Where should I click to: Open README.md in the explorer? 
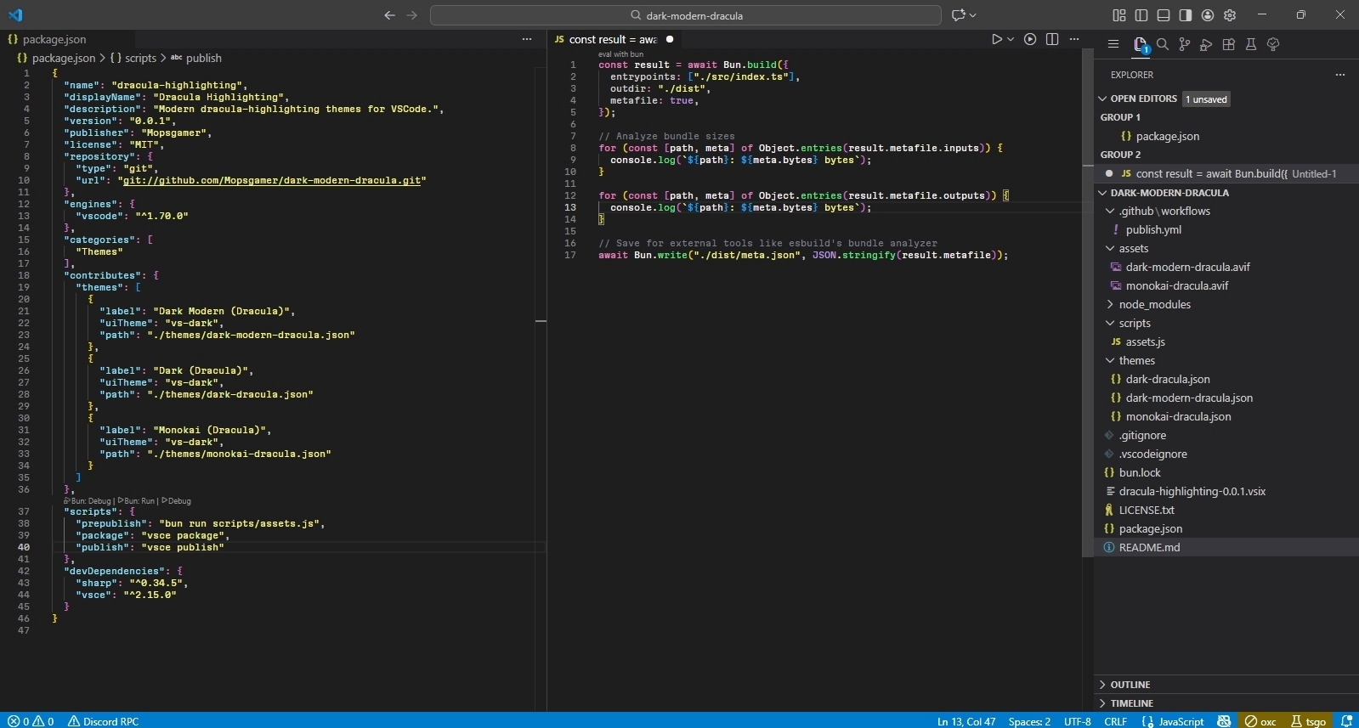point(1226,547)
